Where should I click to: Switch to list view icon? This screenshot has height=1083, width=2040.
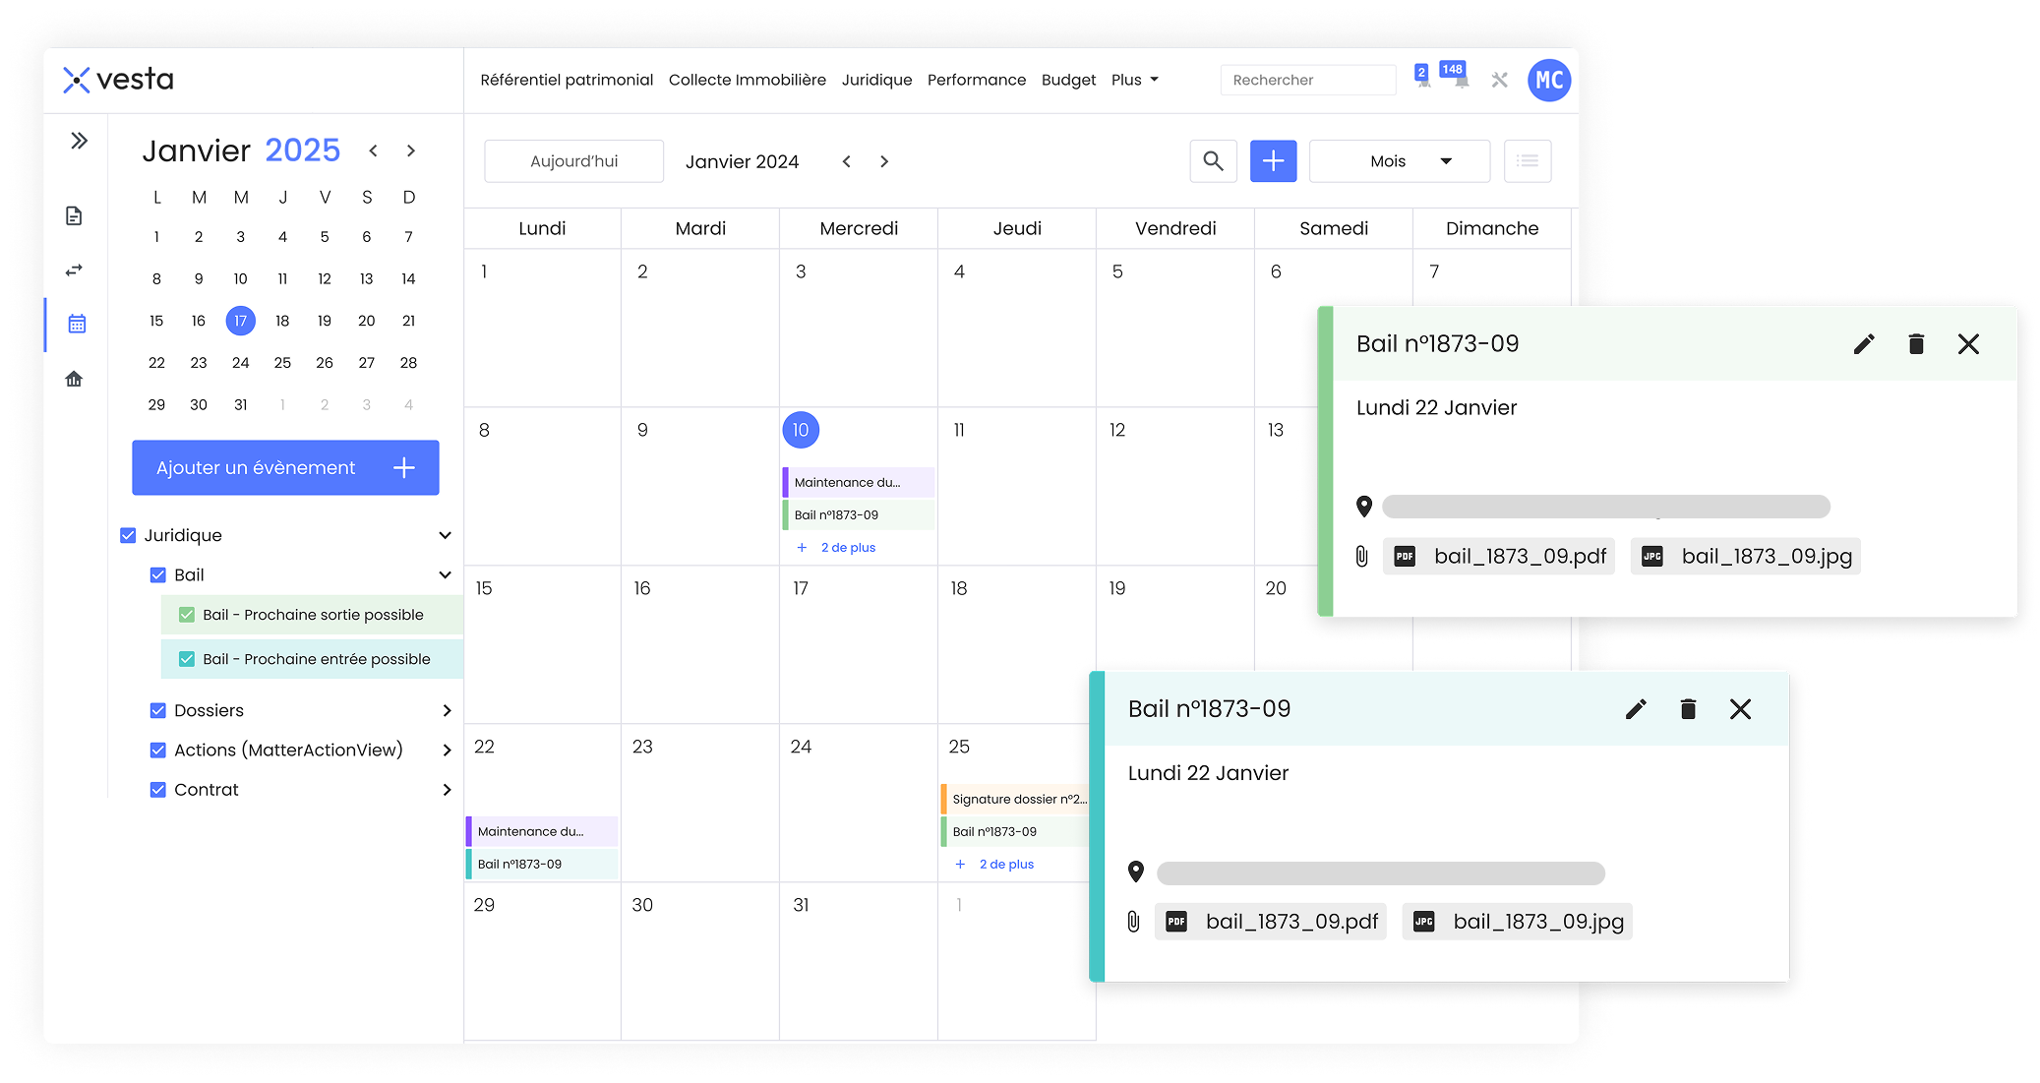1527,161
